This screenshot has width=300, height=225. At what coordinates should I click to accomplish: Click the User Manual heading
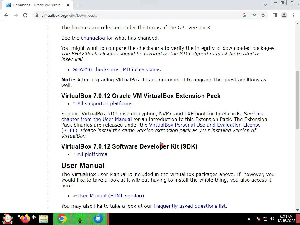tap(83, 165)
